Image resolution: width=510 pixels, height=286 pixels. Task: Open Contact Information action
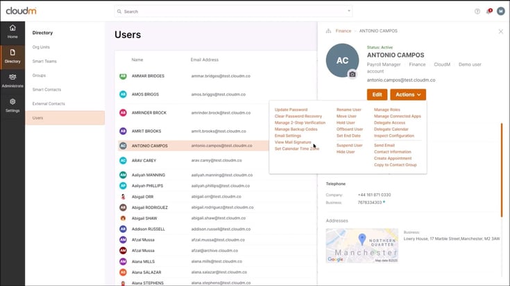coord(393,152)
